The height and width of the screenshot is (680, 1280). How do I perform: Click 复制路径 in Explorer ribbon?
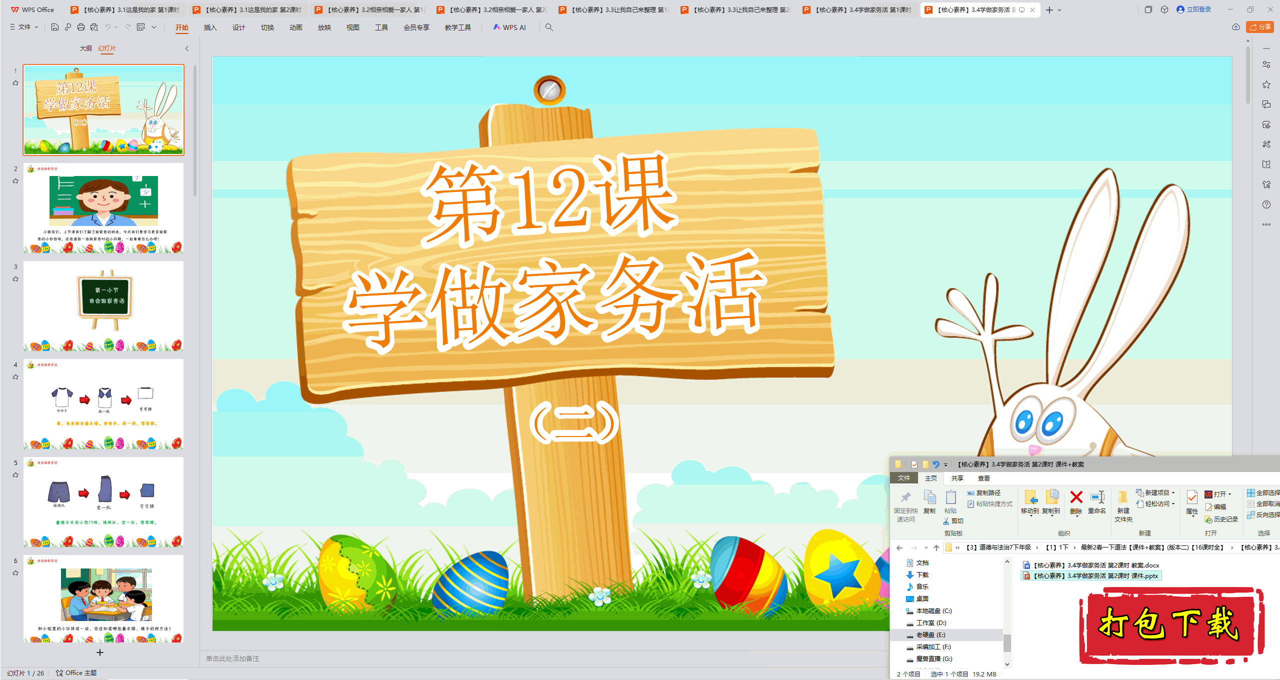tap(984, 493)
